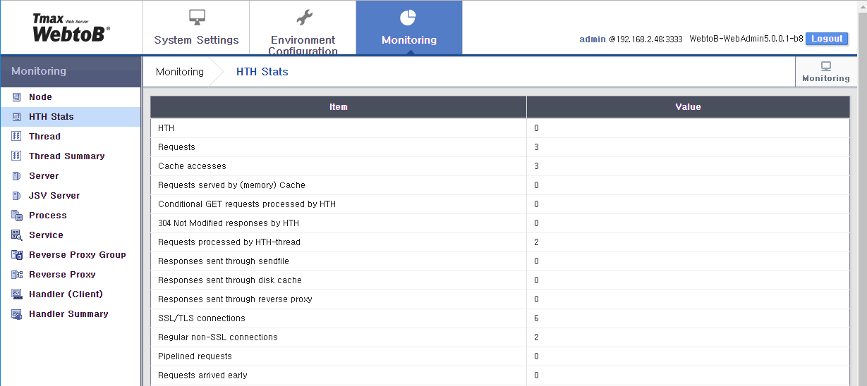
Task: Click 'Requests arrived early' row label
Action: click(202, 375)
